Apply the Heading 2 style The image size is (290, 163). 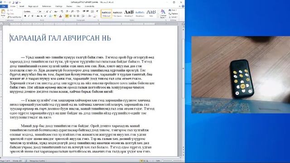pyautogui.click(x=140, y=14)
